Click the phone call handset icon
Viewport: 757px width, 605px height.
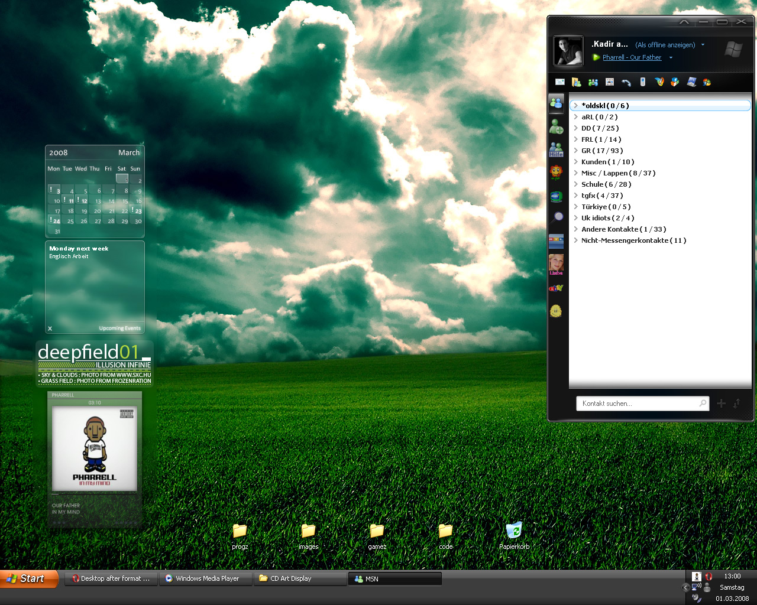coord(626,82)
